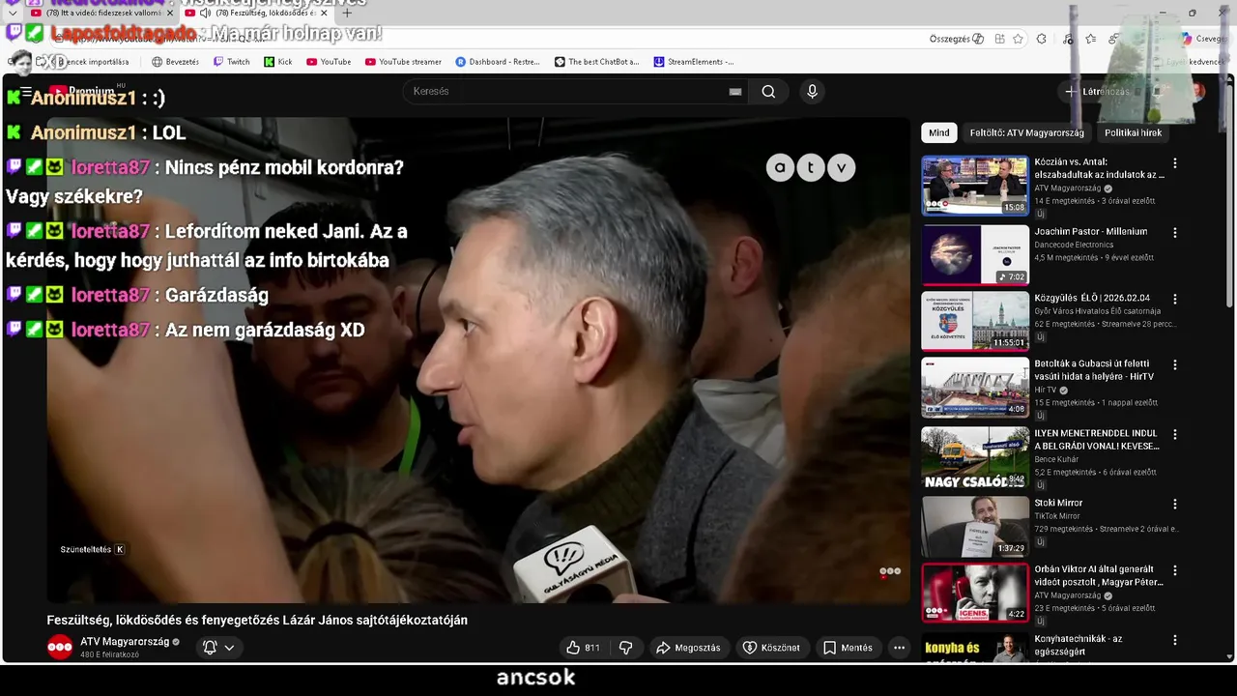Open menu for ILYEN MENETRENDDEL INDUL video
Screen dimensions: 1237x696
(1175, 435)
